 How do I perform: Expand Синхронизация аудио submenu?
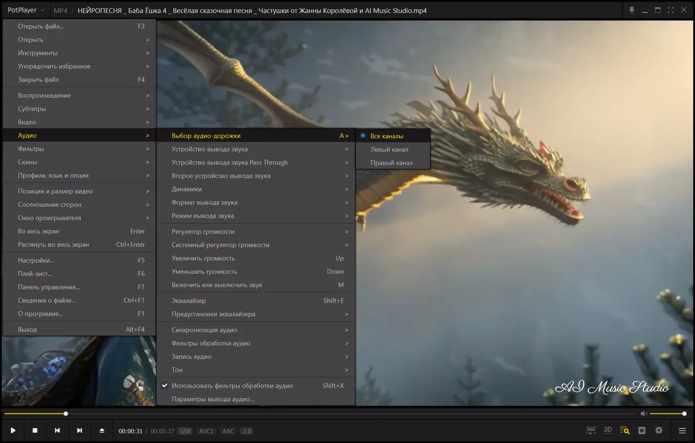256,330
